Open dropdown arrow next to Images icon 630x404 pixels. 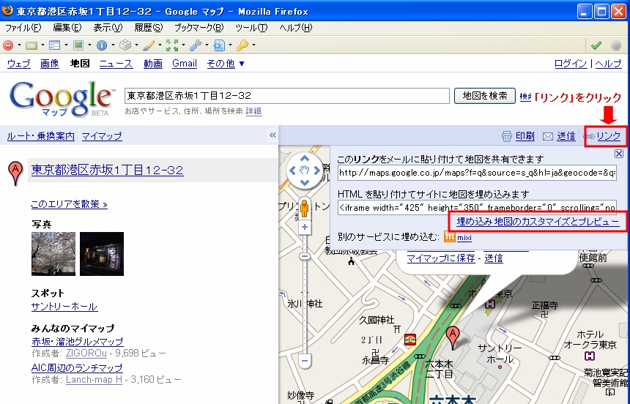(89, 45)
